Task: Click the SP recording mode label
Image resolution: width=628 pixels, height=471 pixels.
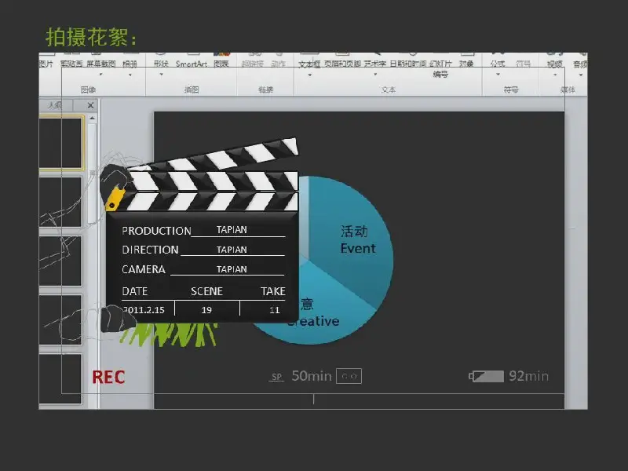Action: pos(276,377)
